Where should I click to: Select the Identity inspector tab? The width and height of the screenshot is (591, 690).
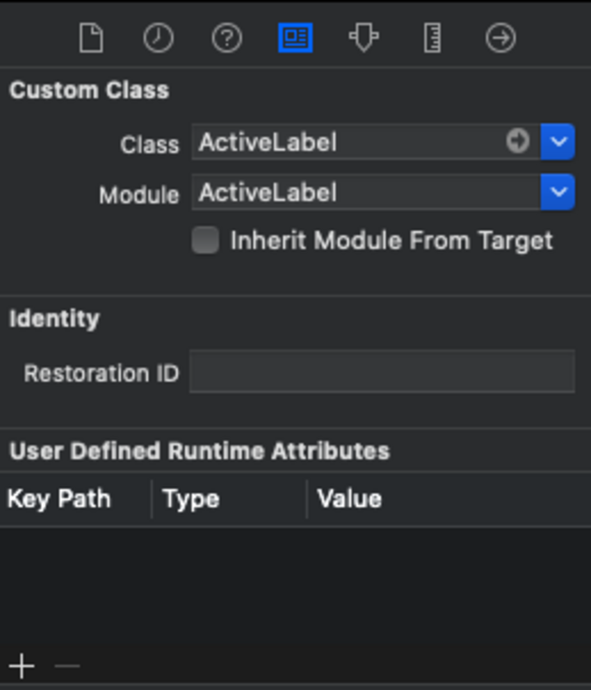295,38
